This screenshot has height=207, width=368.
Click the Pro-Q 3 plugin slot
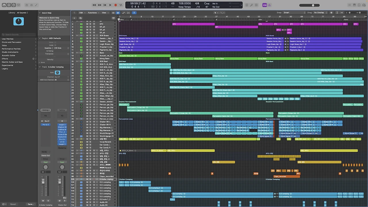click(46, 125)
